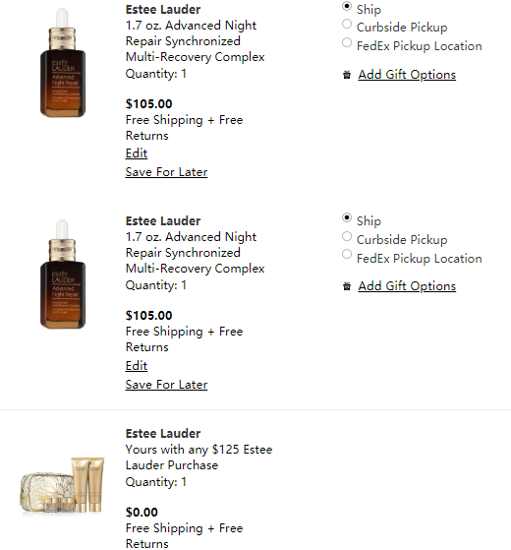Open Add Gift Options for first item

point(407,75)
